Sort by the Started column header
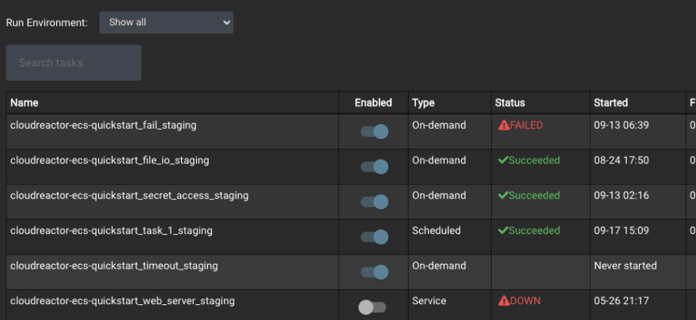 tap(611, 103)
